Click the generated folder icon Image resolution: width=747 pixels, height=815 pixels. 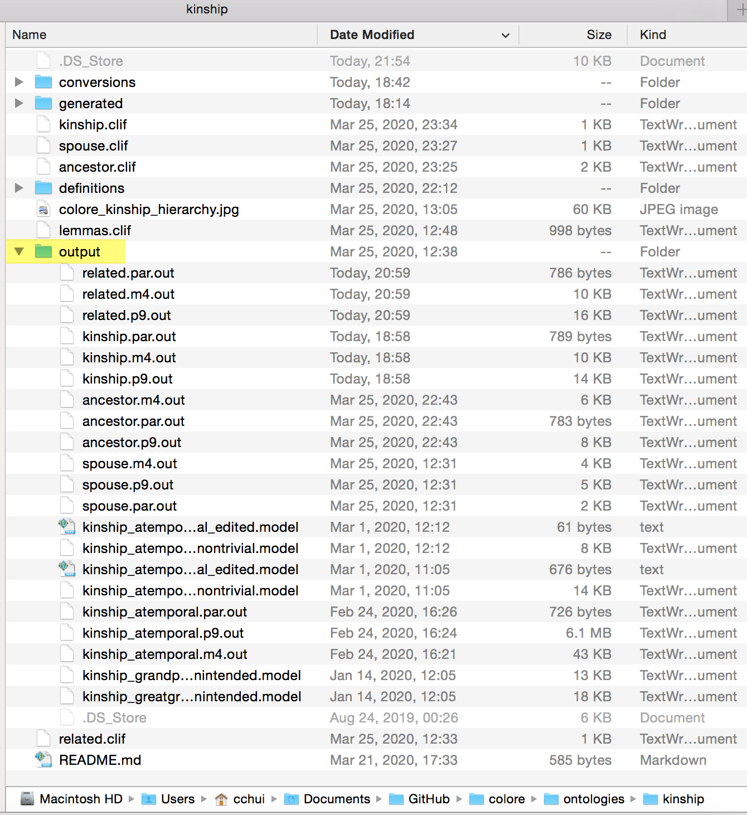coord(43,103)
